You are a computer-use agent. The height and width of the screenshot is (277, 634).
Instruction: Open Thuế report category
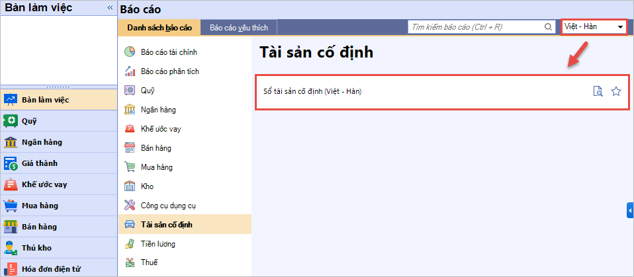click(x=149, y=262)
